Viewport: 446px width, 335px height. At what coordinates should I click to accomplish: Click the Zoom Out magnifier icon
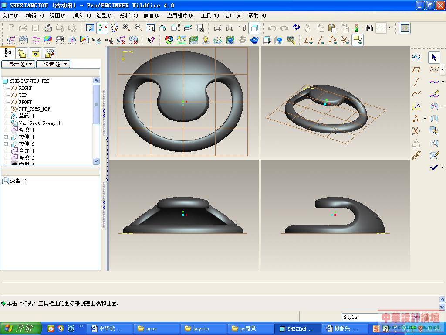tap(139, 28)
